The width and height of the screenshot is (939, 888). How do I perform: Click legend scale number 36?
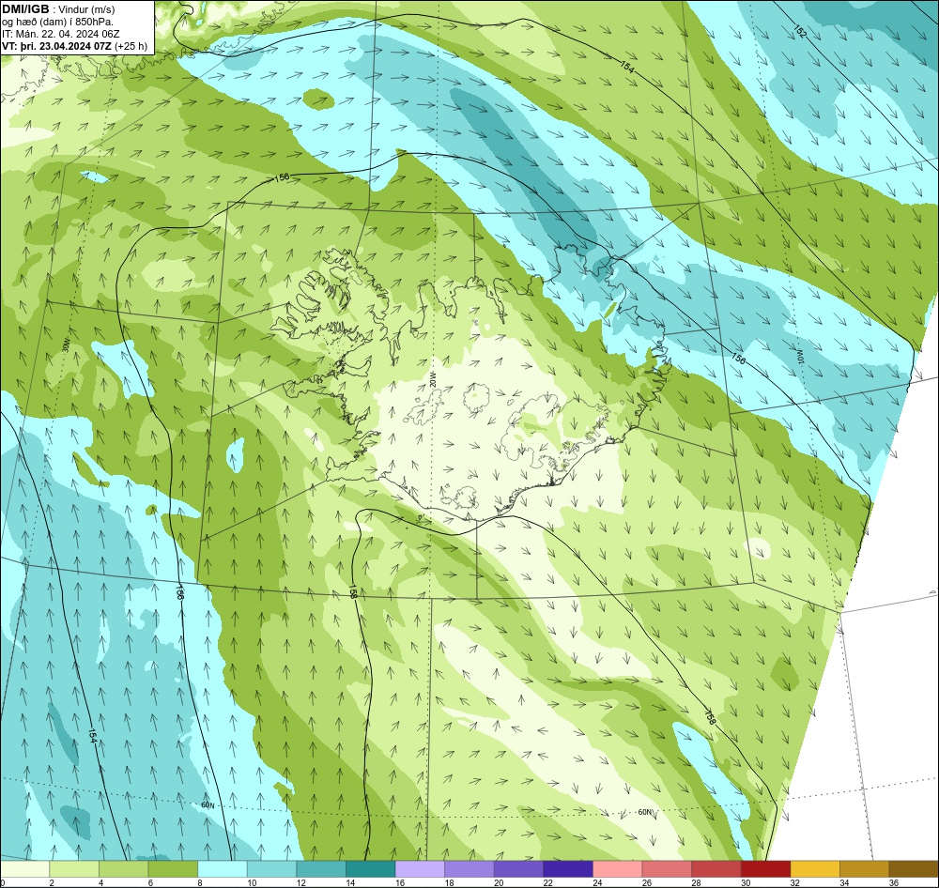(x=894, y=882)
